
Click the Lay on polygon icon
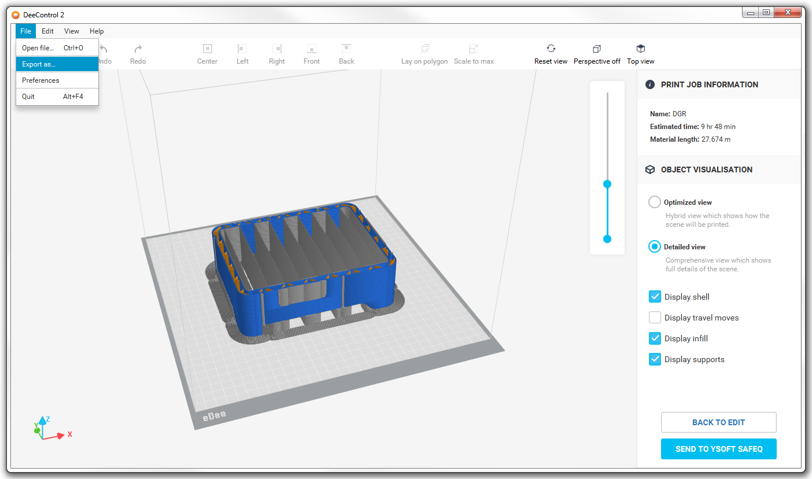click(x=425, y=49)
